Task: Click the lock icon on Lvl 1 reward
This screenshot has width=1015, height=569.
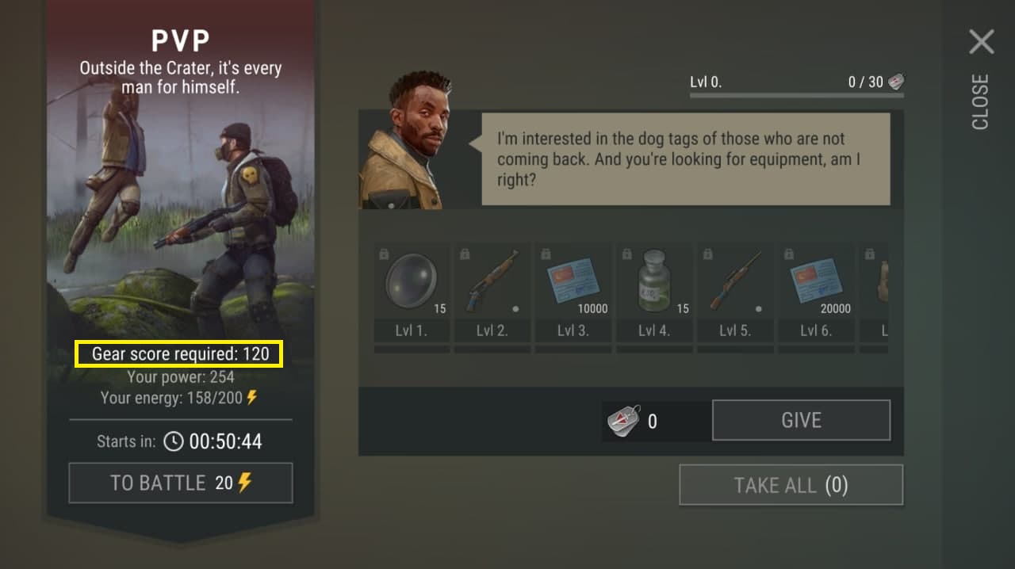Action: tap(384, 254)
